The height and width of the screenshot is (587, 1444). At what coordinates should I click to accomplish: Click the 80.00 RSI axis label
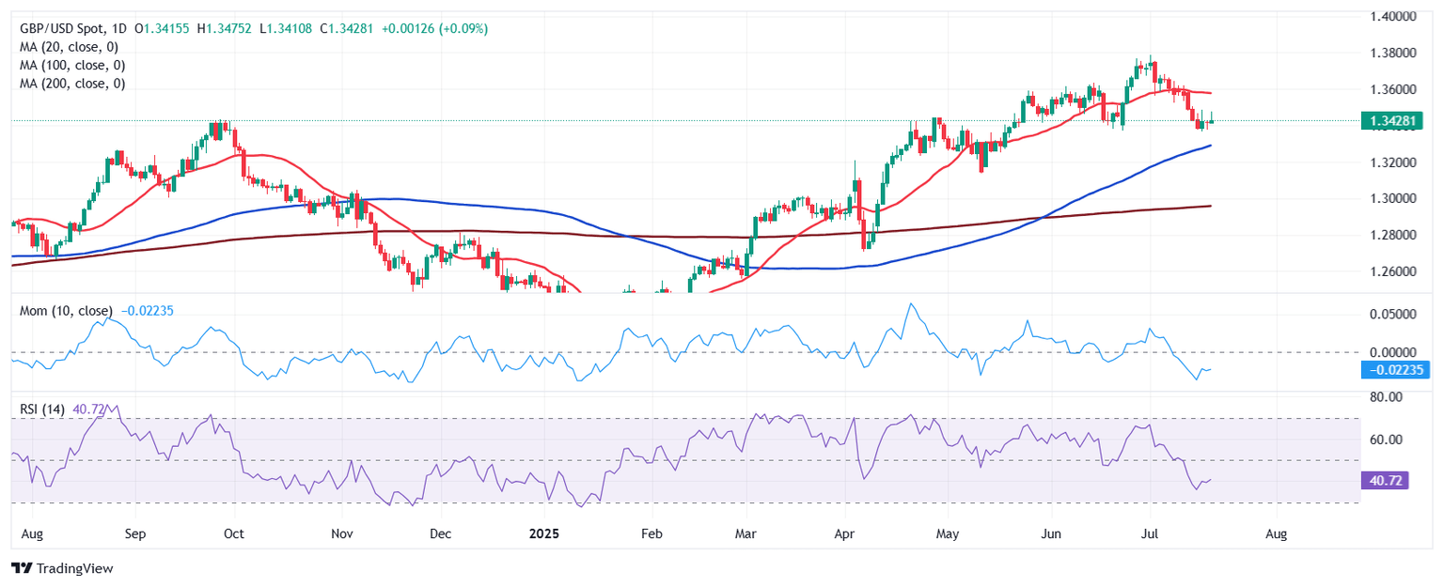pos(1387,398)
